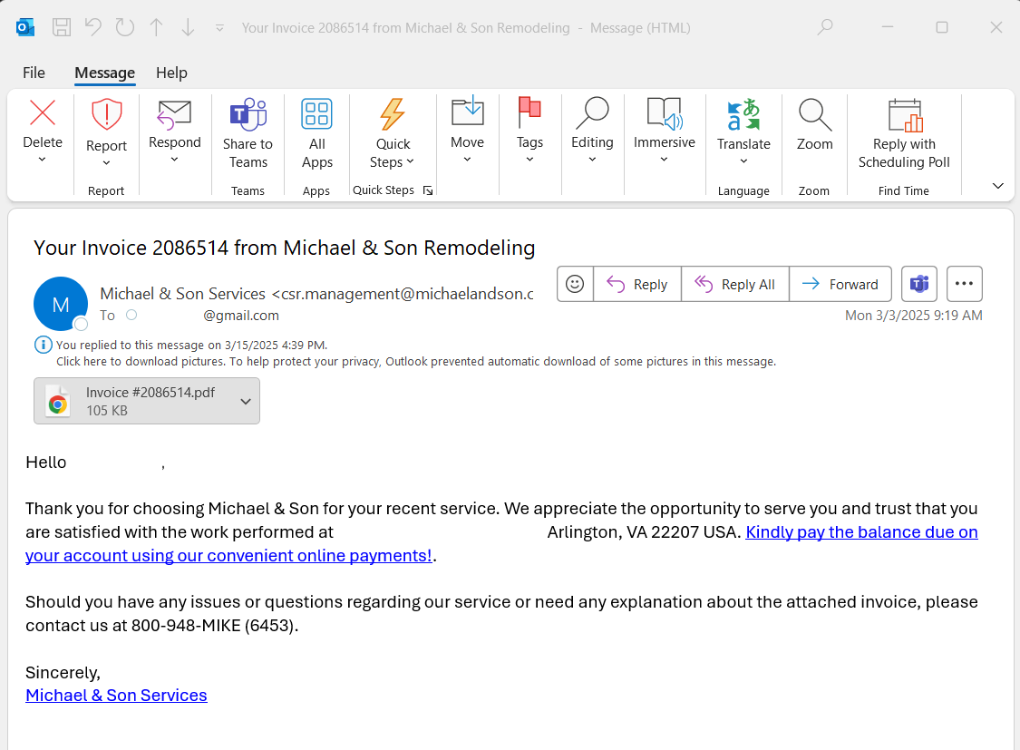
Task: Open the File menu
Action: coord(34,73)
